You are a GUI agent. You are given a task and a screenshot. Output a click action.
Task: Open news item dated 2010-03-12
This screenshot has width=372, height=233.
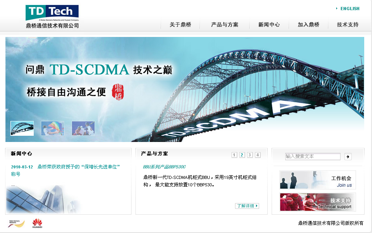coord(65,170)
